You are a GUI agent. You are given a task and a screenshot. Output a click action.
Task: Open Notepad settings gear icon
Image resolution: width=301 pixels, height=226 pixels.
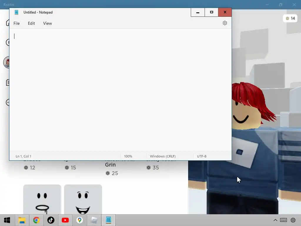click(225, 23)
